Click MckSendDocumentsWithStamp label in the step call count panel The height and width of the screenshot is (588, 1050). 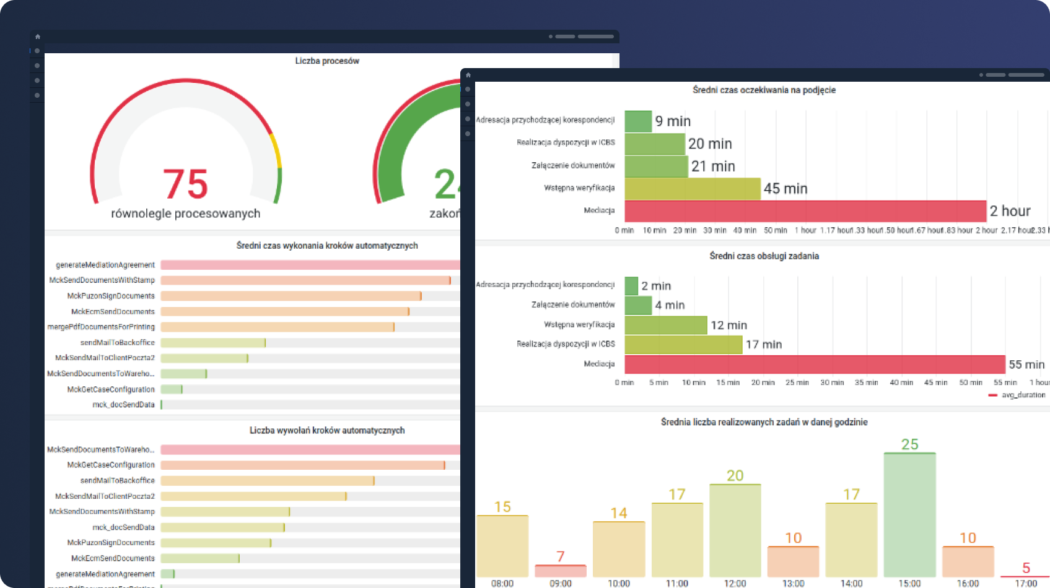pyautogui.click(x=102, y=511)
